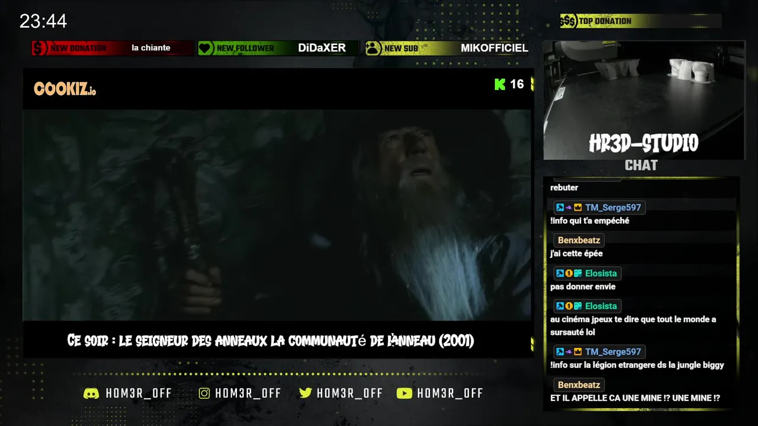
Task: Click the crown badge beside TM_Serge597 above "!info qui t'a empéché"
Action: (577, 208)
